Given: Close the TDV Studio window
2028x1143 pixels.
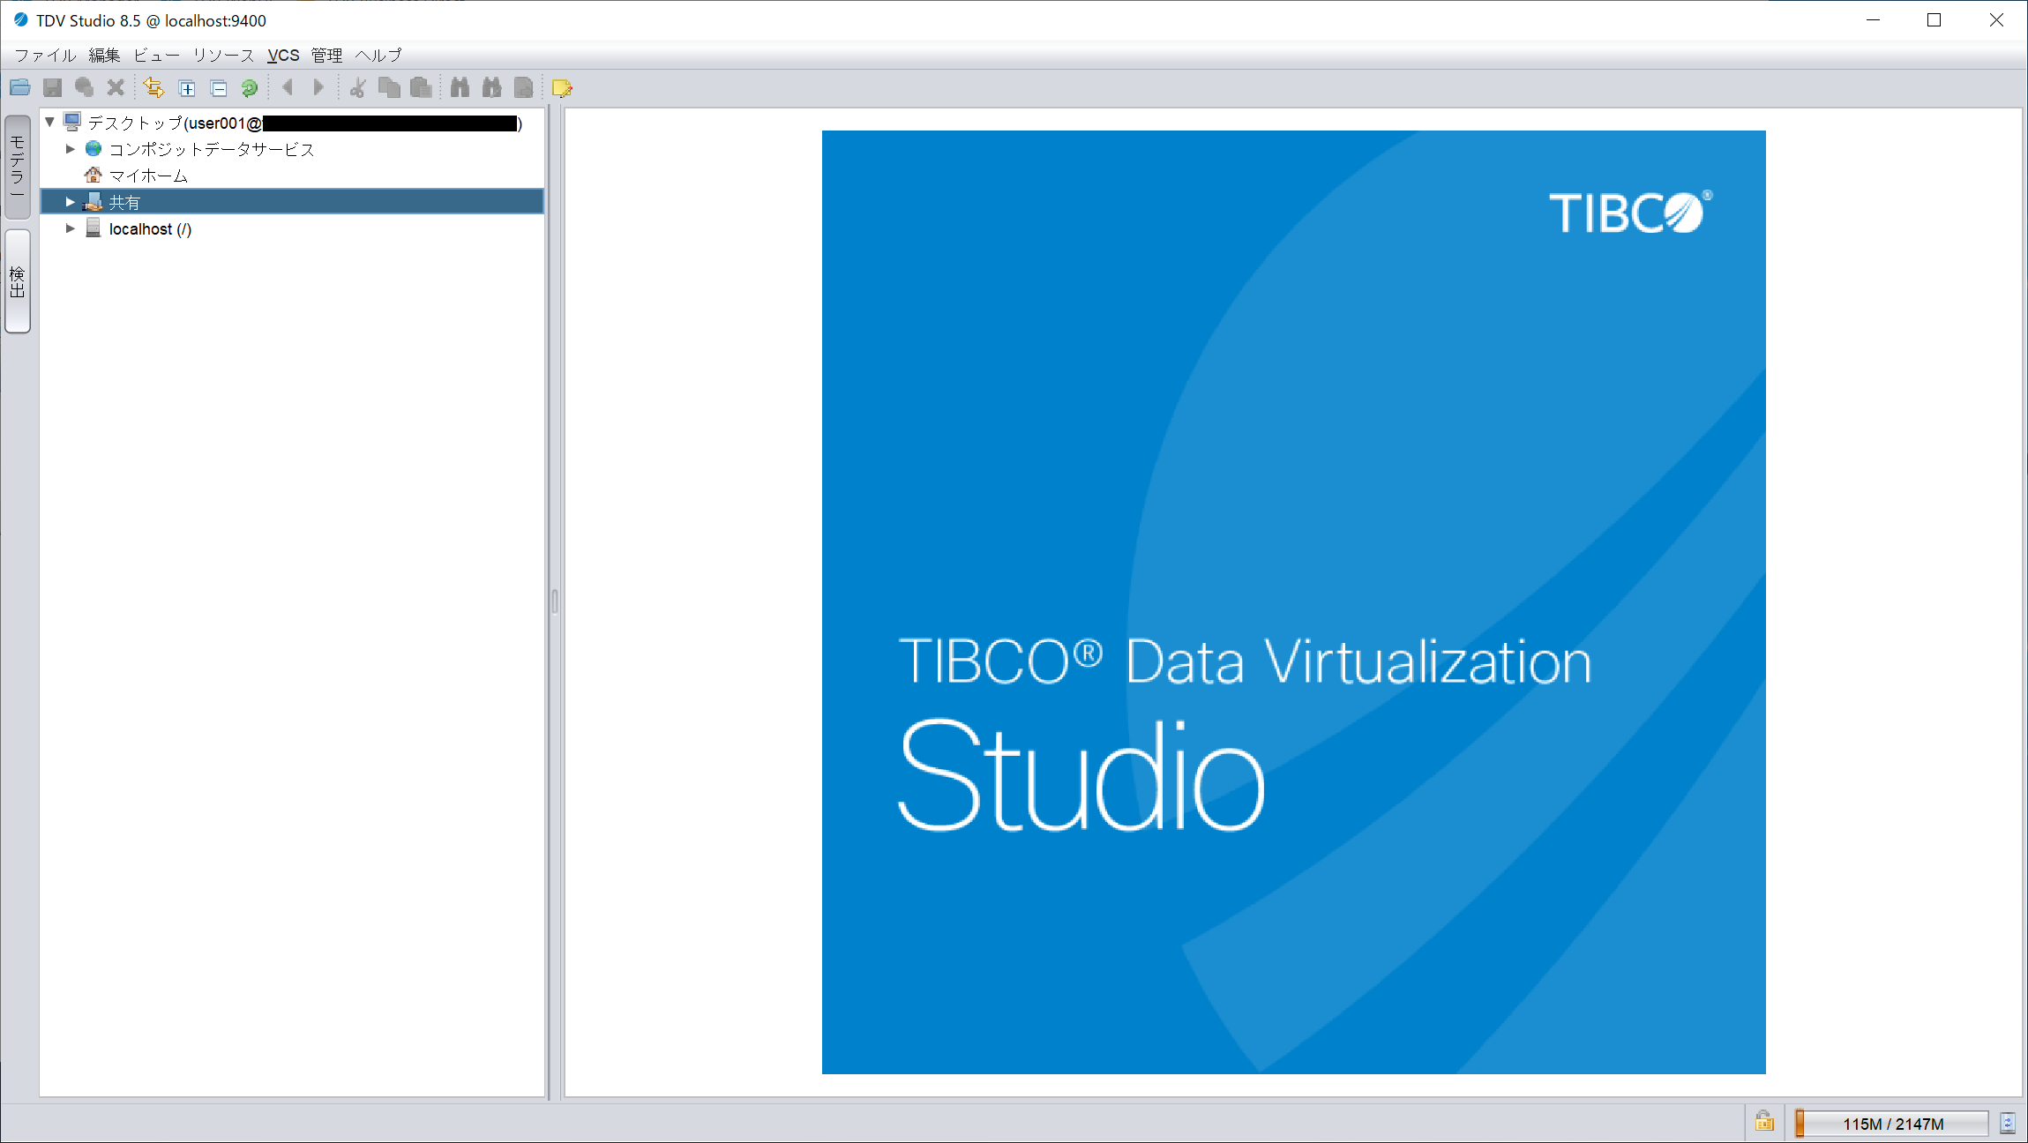Looking at the screenshot, I should click(x=1996, y=19).
